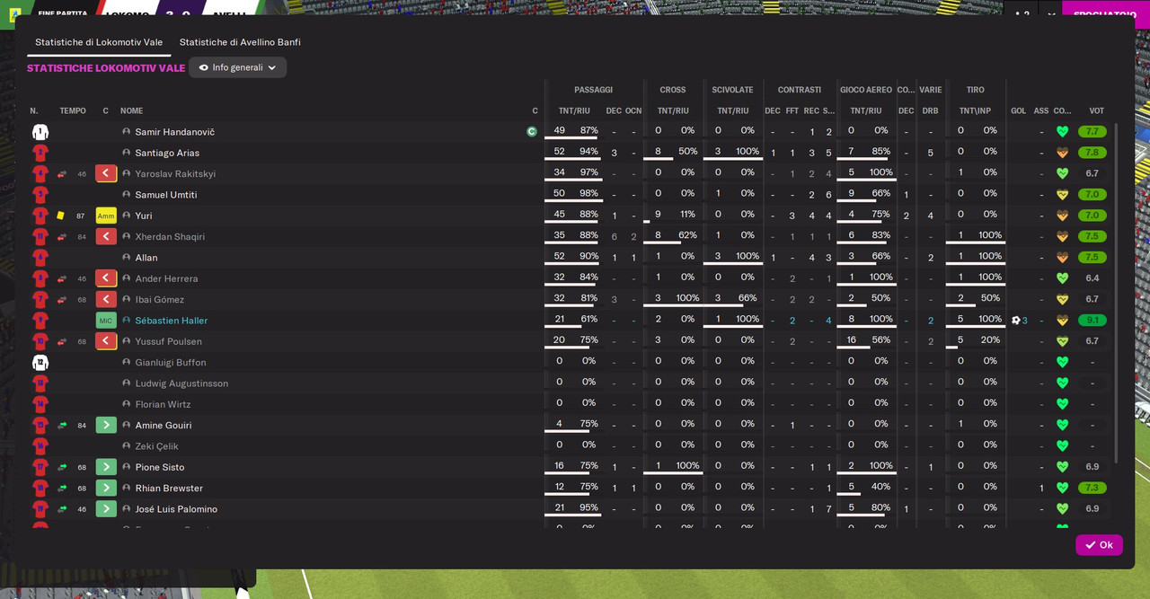1150x599 pixels.
Task: Click the STATISTICHE LOKOMOTIV VALE heading
Action: (106, 68)
